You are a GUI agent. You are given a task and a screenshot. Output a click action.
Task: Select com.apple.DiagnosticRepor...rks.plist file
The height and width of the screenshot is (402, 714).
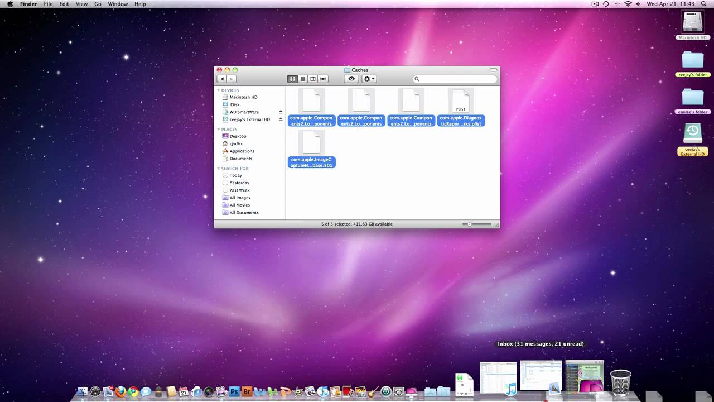point(461,107)
